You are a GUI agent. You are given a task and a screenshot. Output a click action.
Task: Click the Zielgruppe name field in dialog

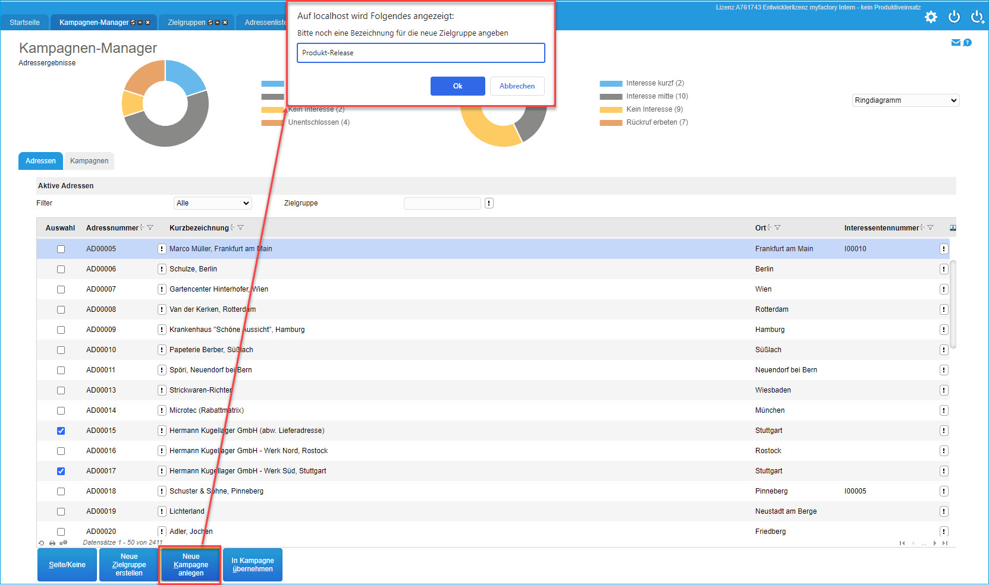point(420,53)
